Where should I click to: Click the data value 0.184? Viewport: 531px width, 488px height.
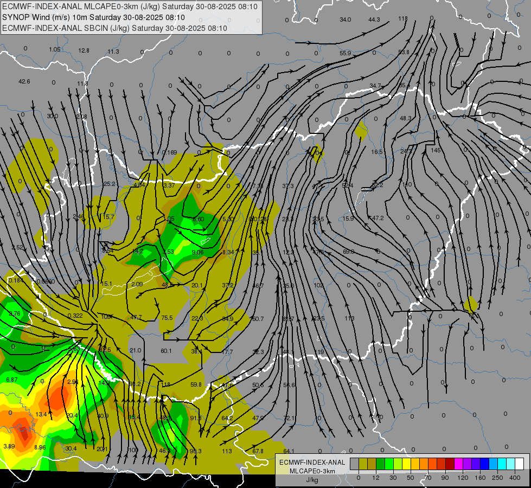16,280
